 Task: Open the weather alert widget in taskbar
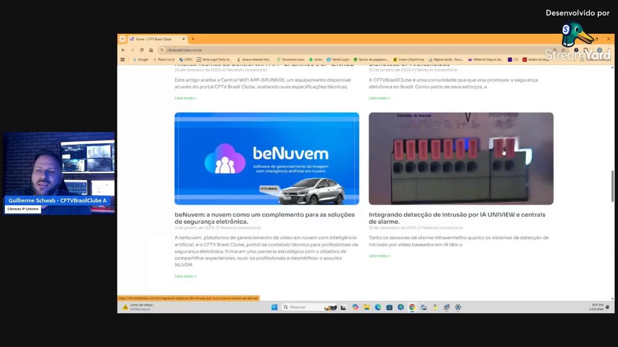[138, 307]
